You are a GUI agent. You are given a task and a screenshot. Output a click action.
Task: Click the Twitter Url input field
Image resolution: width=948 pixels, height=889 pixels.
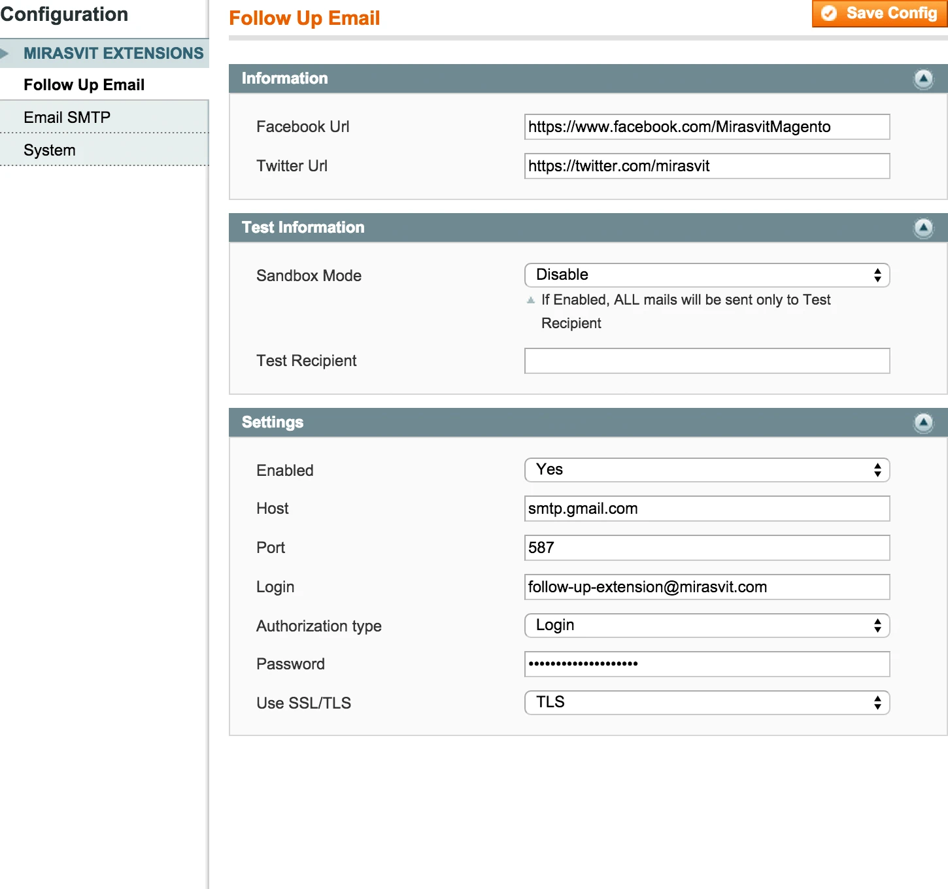pos(707,166)
